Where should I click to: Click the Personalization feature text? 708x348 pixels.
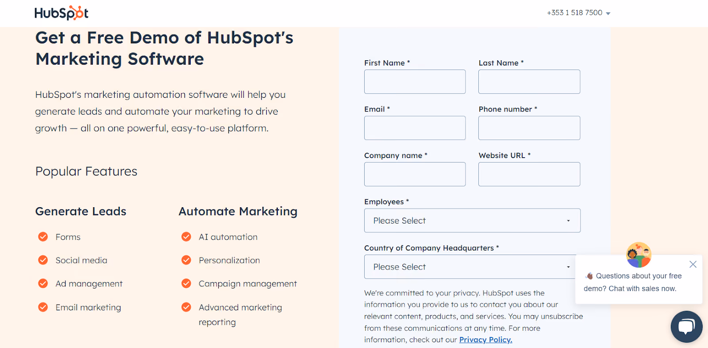point(229,260)
